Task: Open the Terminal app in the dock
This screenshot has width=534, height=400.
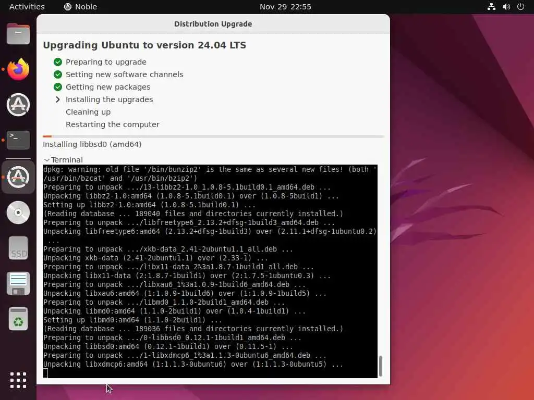Action: pos(18,140)
